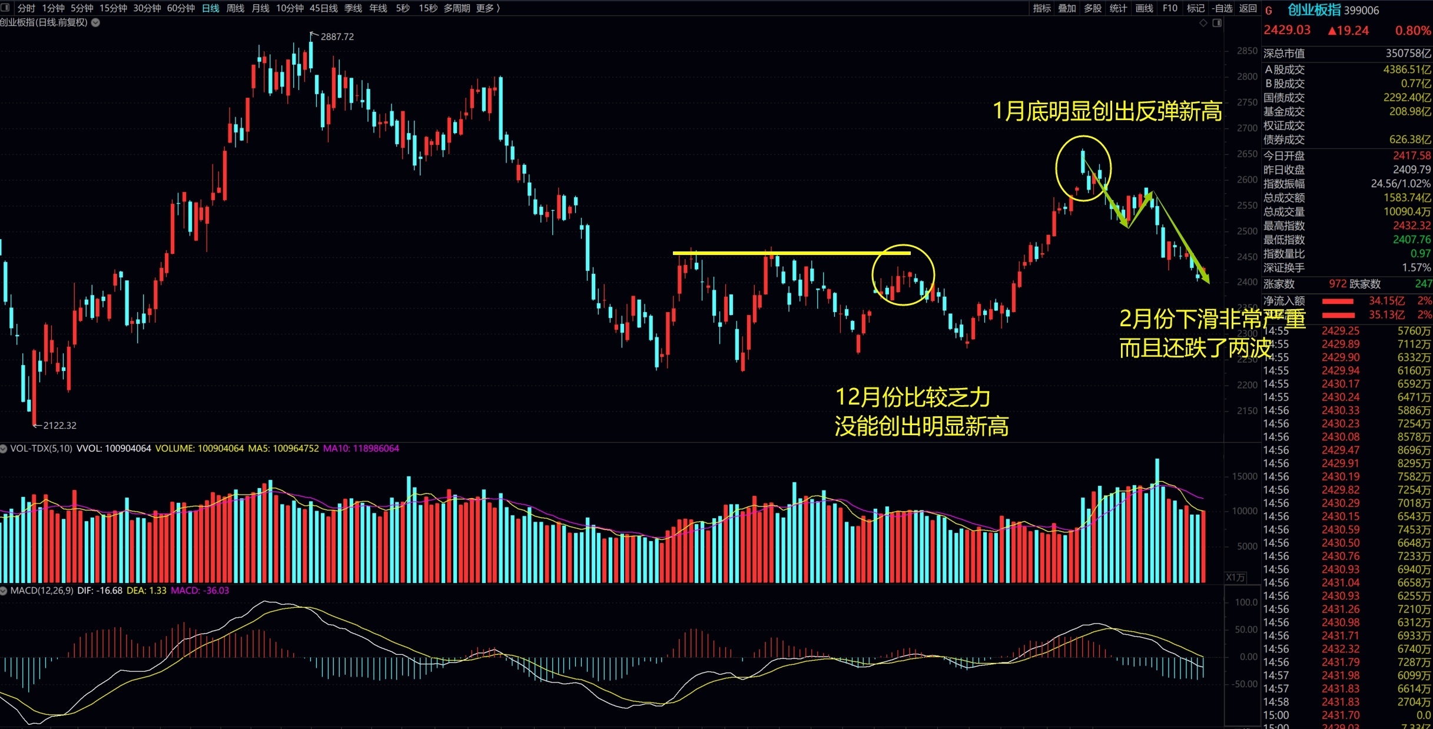
Task: Click the 总成交额 value 1583.74亿
Action: [x=1407, y=198]
